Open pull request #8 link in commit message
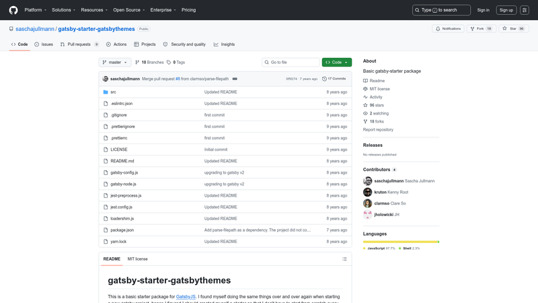538x303 pixels. 178,79
